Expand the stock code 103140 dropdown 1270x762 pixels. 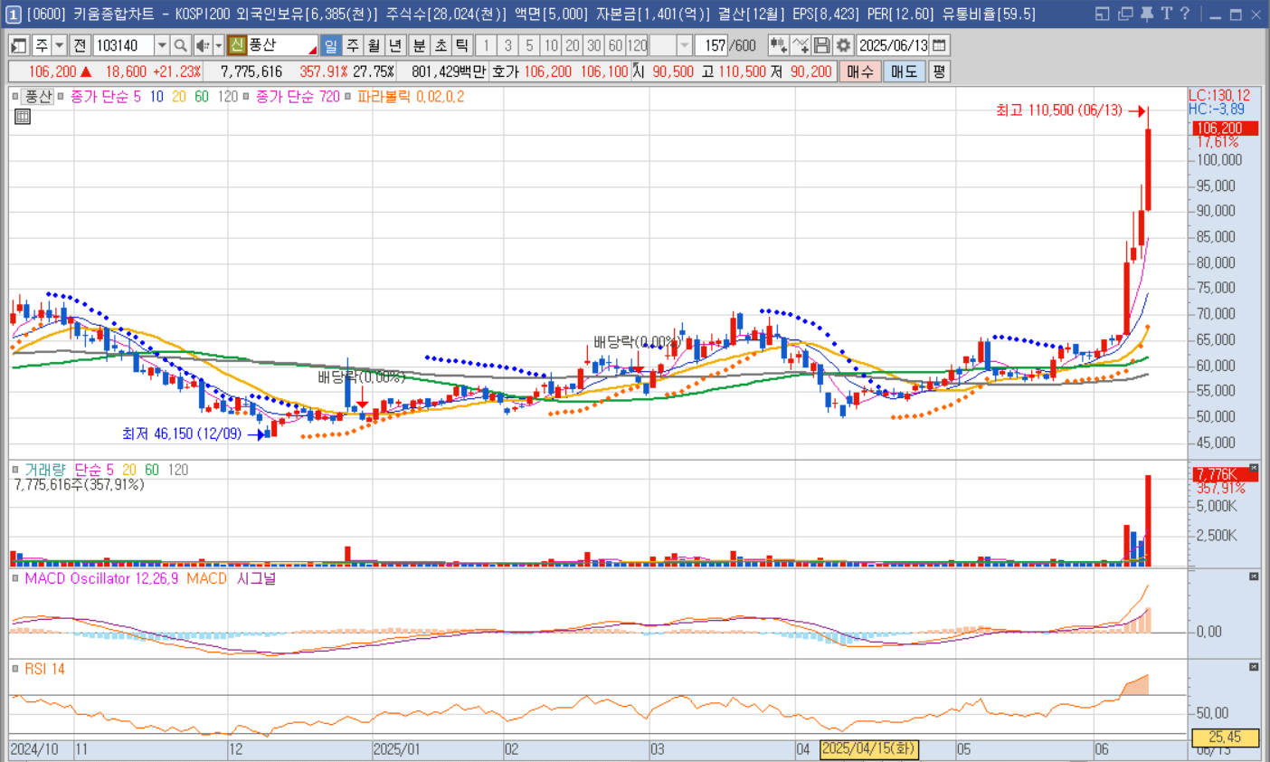[162, 45]
